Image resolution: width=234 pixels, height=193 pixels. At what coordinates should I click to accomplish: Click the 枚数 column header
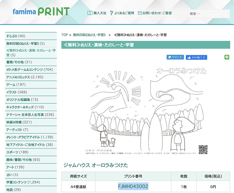click(x=184, y=176)
